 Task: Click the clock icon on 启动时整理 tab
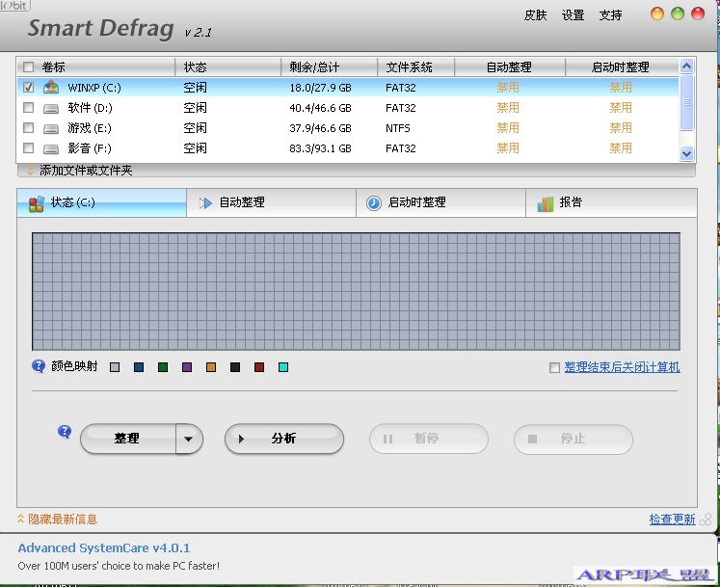coord(374,202)
